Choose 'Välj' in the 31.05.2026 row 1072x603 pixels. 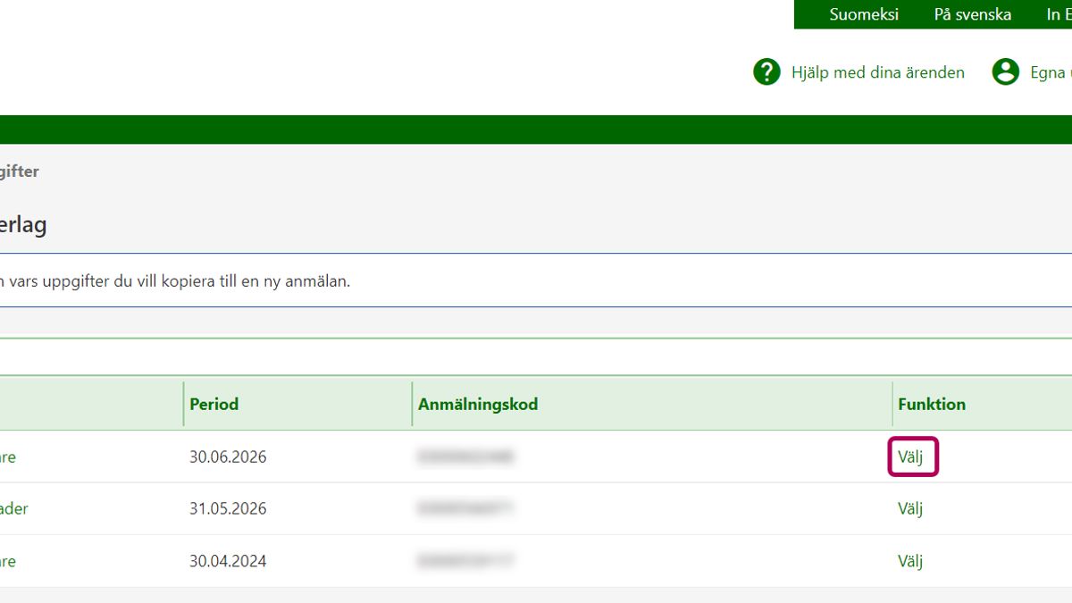click(909, 508)
